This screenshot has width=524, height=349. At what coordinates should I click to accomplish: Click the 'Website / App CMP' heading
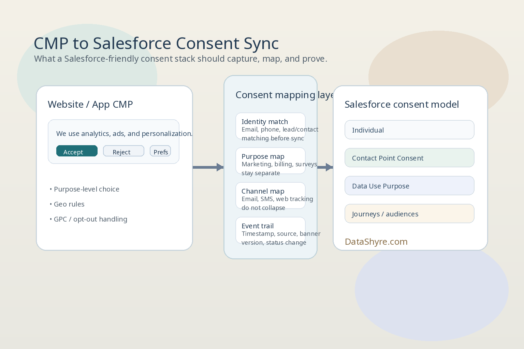tap(90, 104)
